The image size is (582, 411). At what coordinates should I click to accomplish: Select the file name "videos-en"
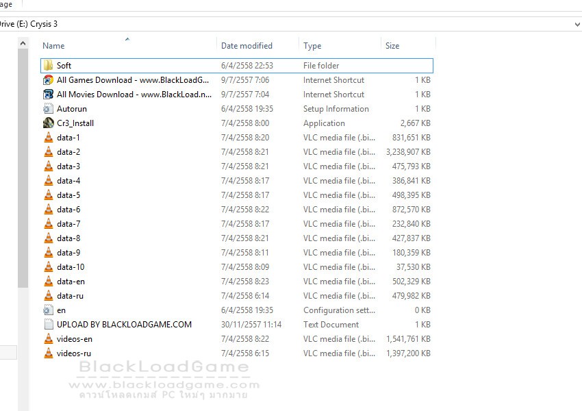74,339
